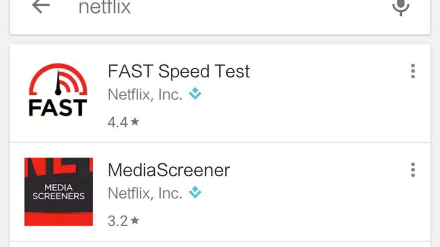Open overflow menu for FAST Speed Test
The image size is (440, 247).
412,72
